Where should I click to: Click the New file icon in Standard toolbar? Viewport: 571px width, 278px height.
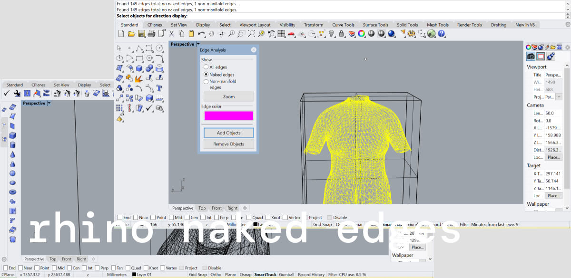[121, 34]
